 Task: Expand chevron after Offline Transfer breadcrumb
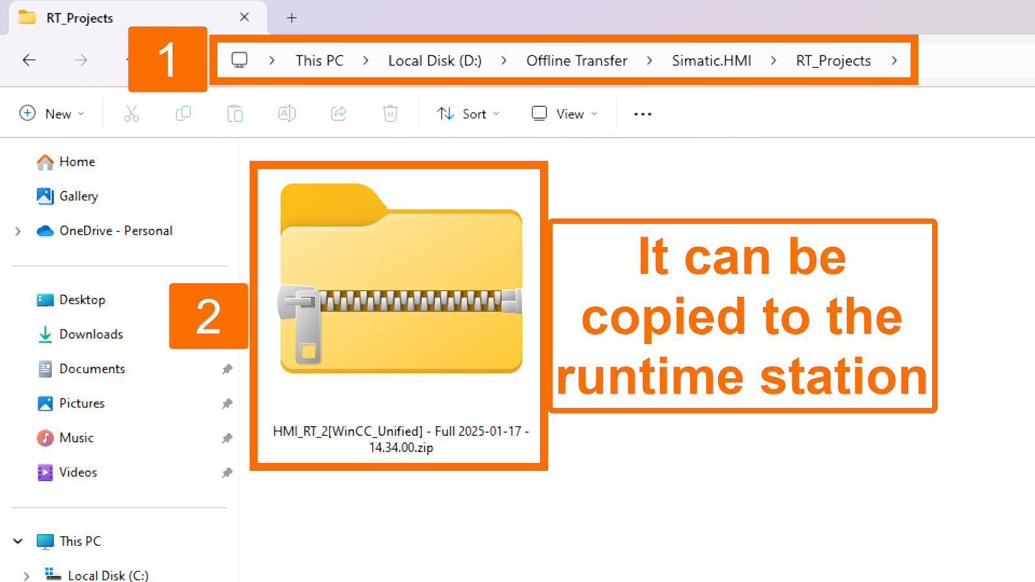coord(649,60)
